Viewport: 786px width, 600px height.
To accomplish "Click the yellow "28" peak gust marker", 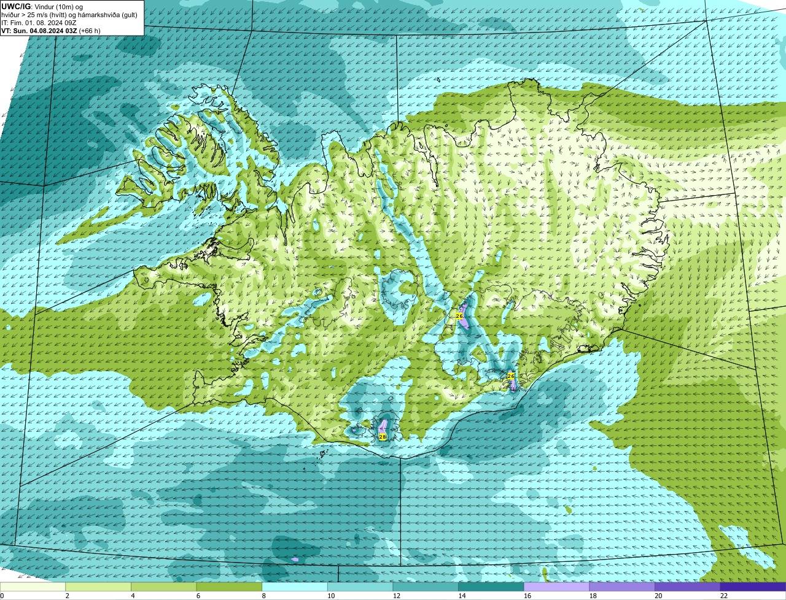I will pos(383,437).
